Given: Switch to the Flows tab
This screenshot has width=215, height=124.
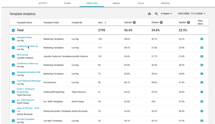Looking at the screenshot, I should [67, 3].
